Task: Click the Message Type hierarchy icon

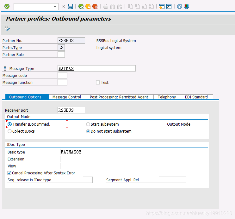Action: 5,68
